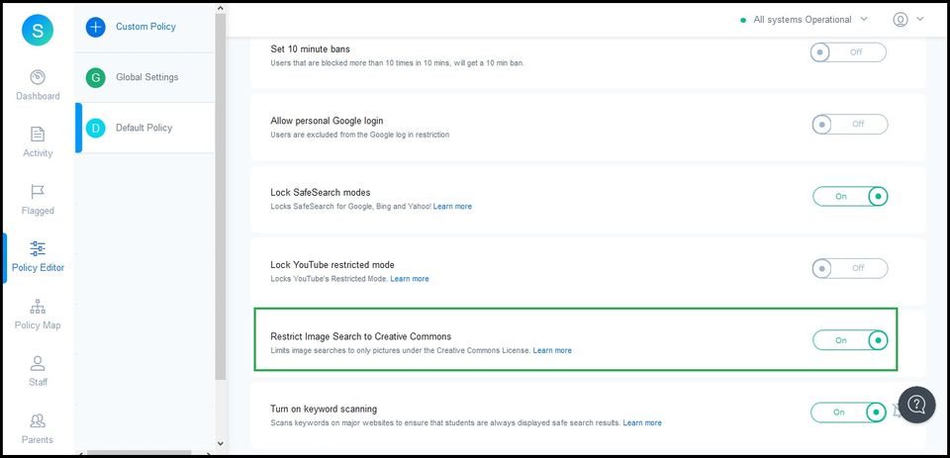Image resolution: width=950 pixels, height=458 pixels.
Task: Turn off Lock SafeSearch modes toggle
Action: (x=850, y=196)
